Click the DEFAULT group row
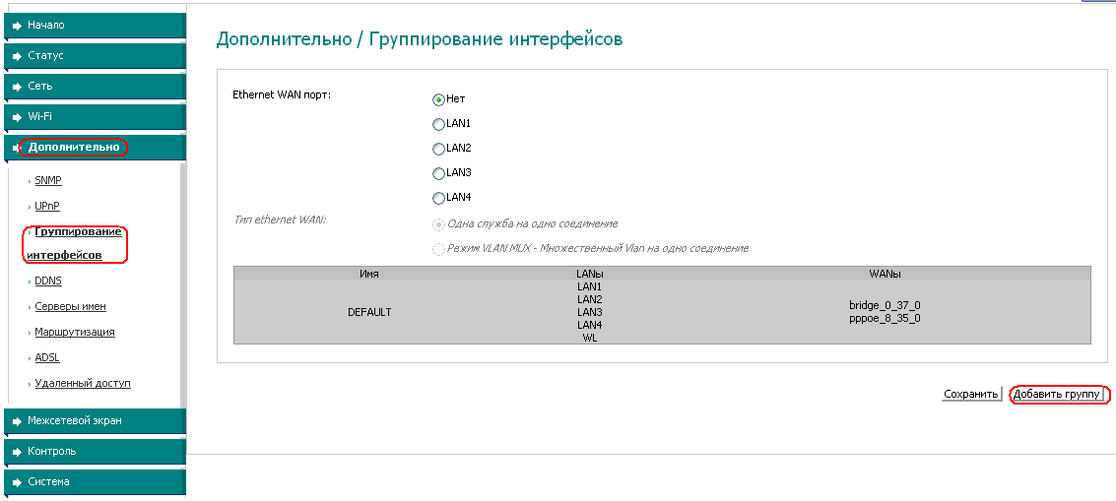Screen dimensions: 1116x501 [369, 312]
